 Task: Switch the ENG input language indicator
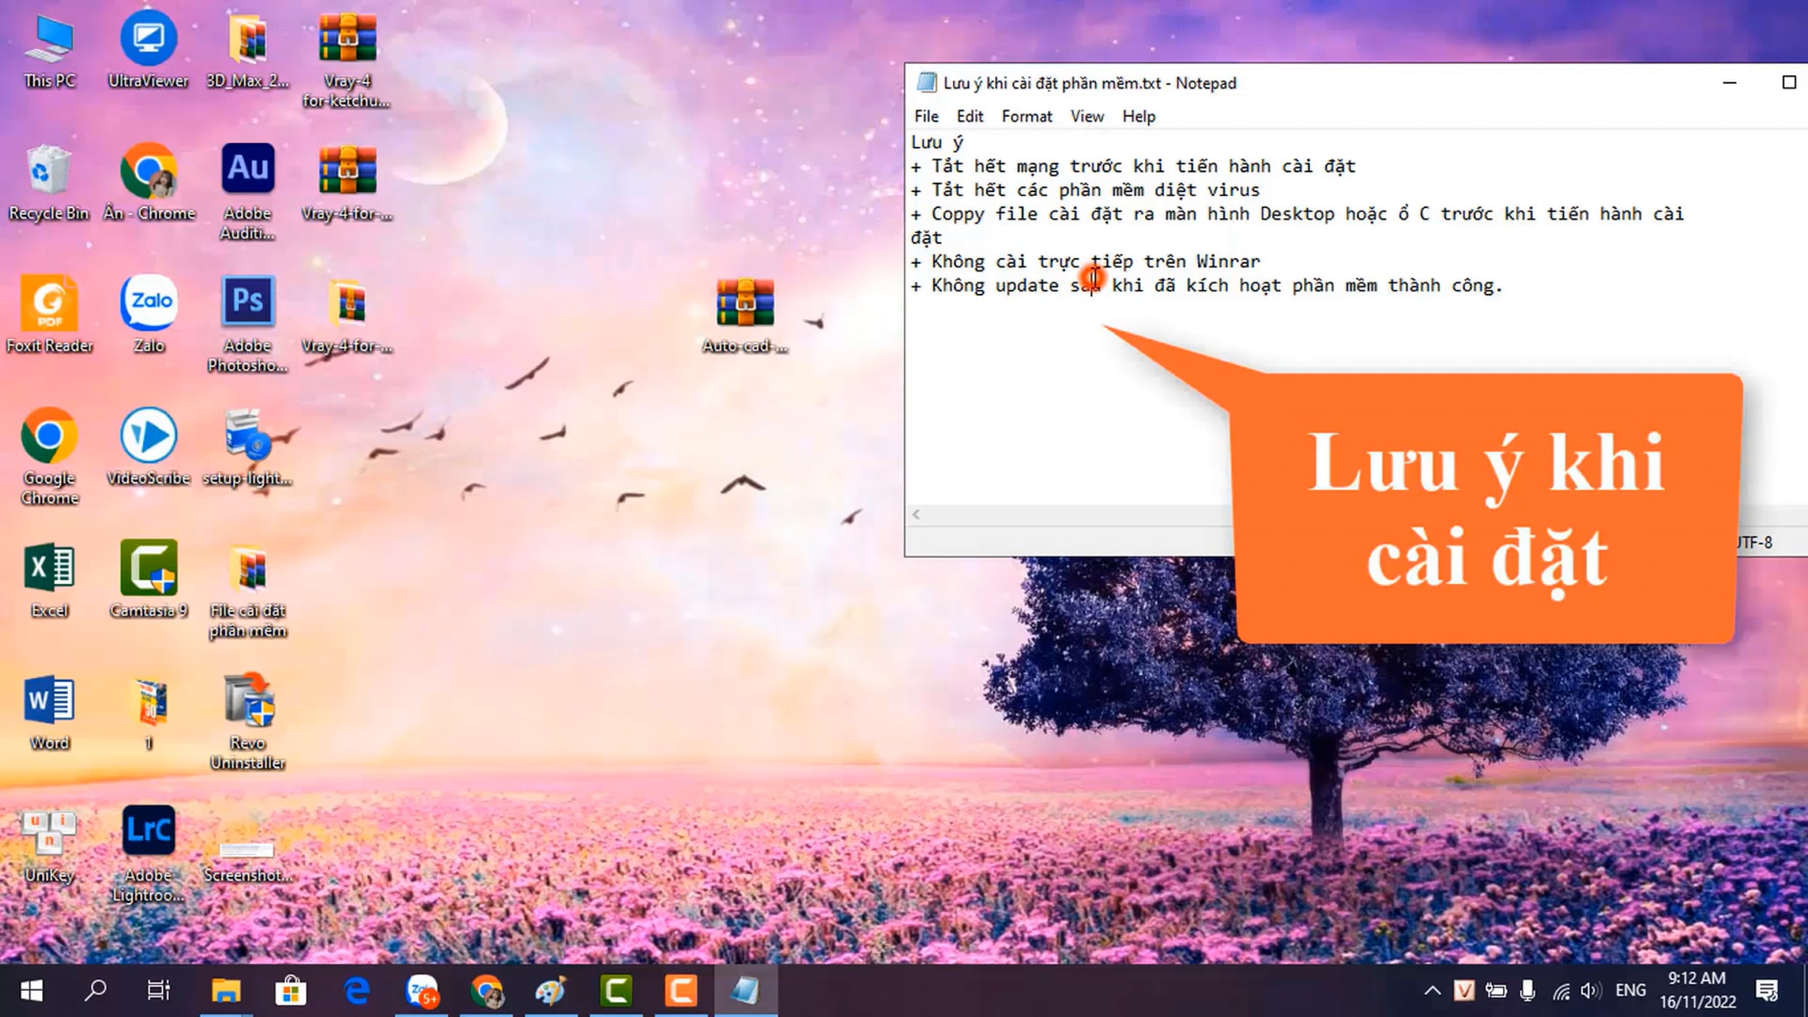(1630, 991)
